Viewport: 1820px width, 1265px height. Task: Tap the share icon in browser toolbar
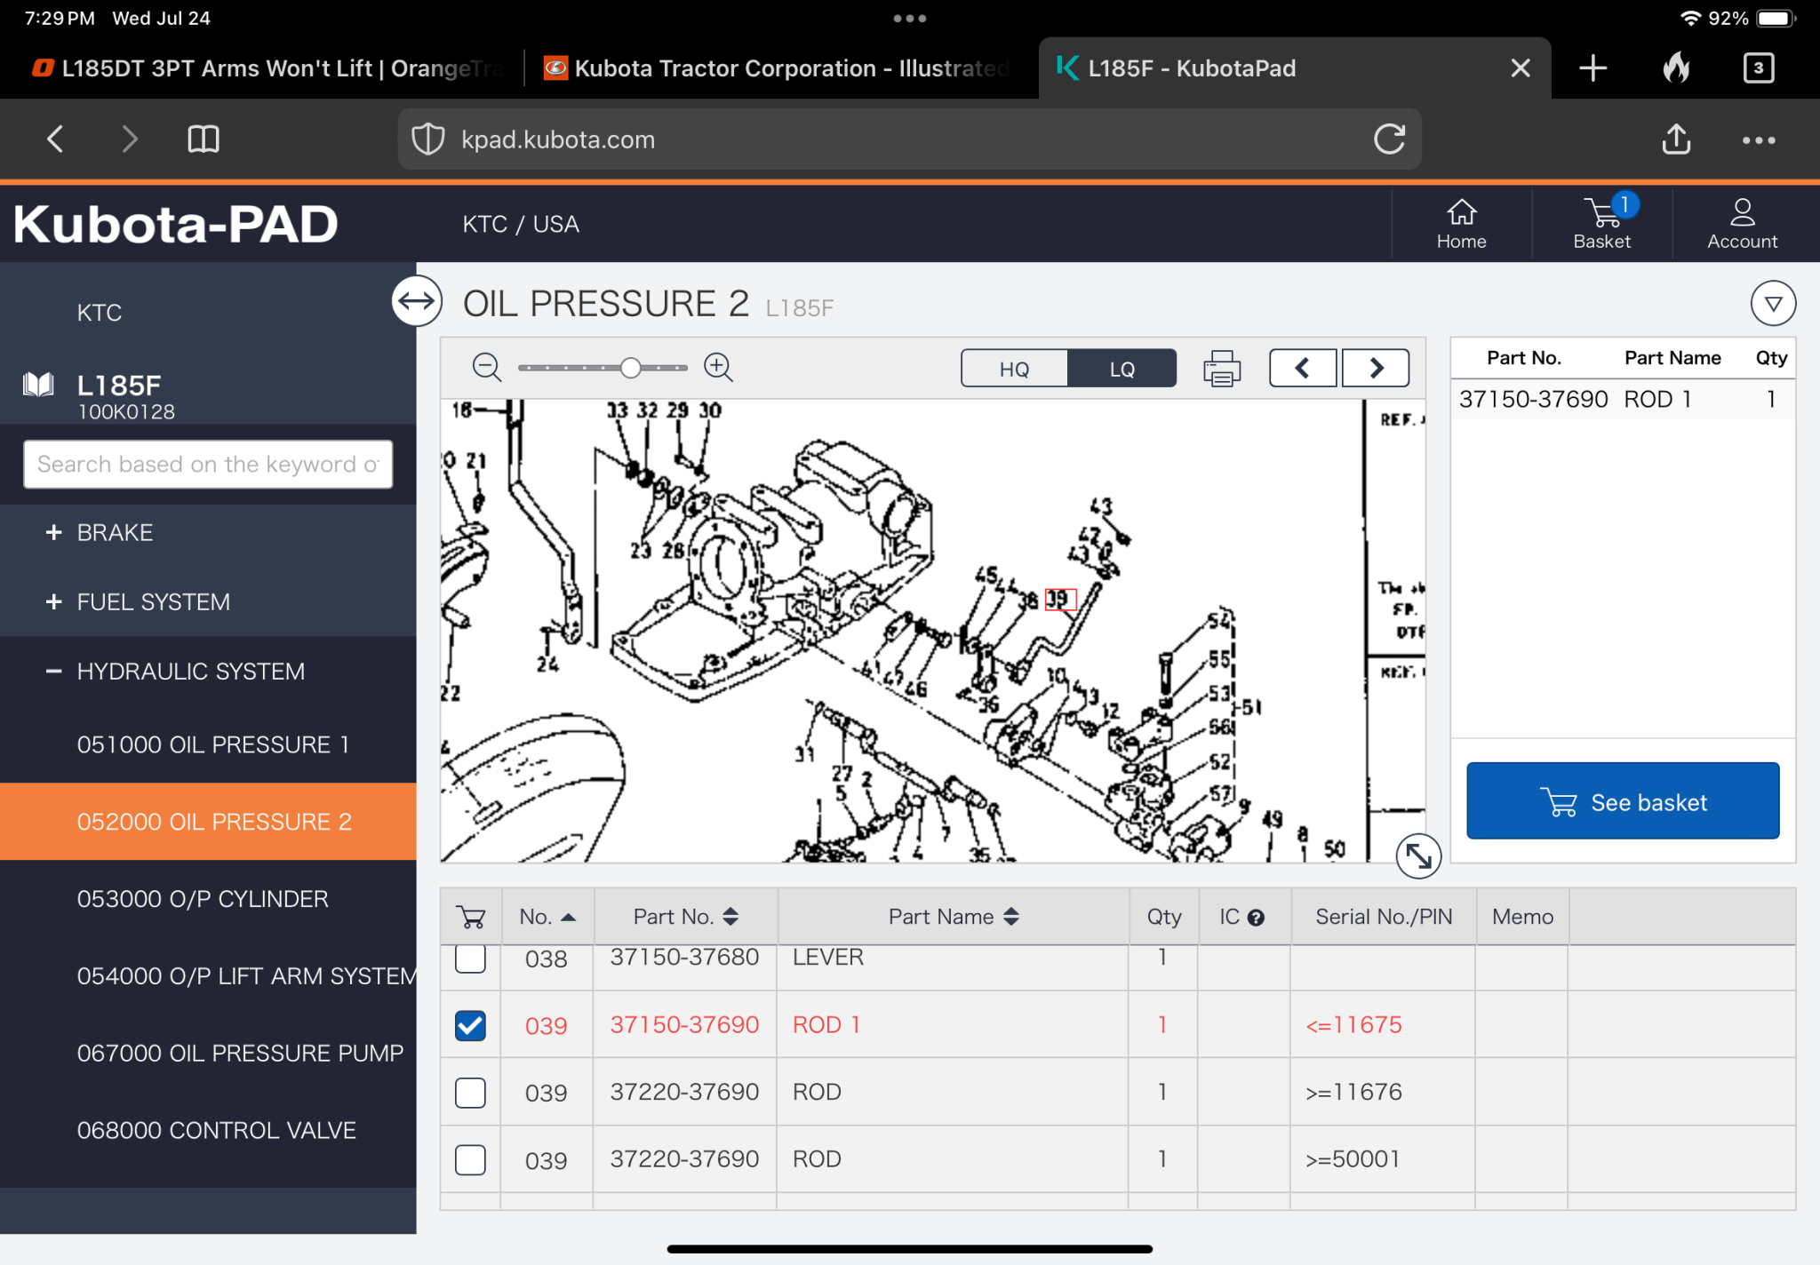pos(1676,138)
